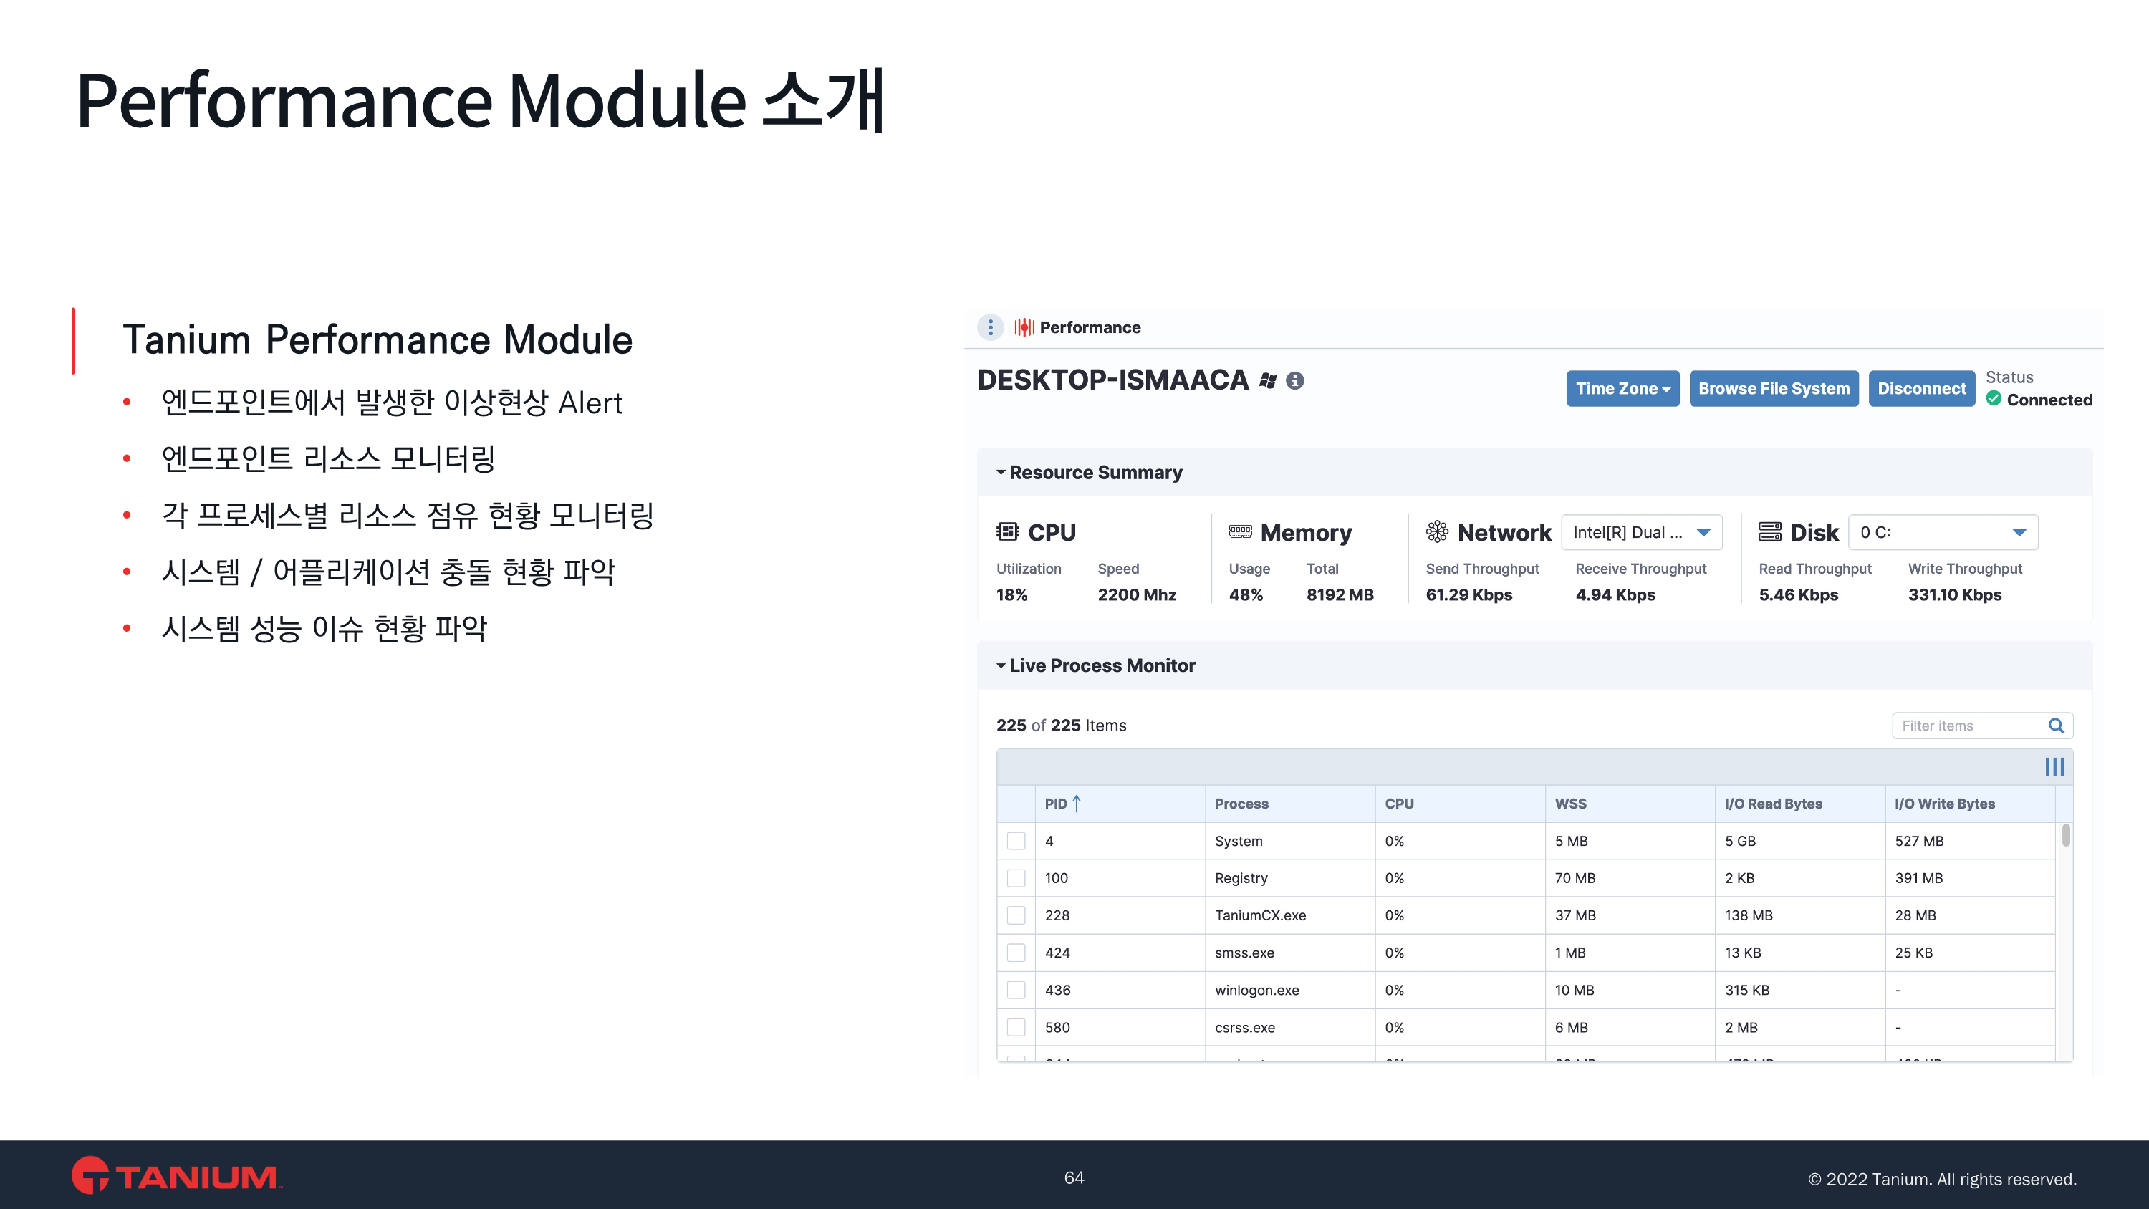
Task: Click the Windows OS icon beside hostname
Action: (x=1268, y=380)
